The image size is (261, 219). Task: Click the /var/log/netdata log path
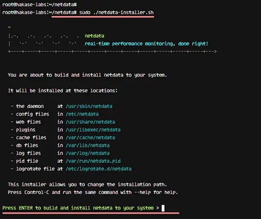click(x=88, y=153)
